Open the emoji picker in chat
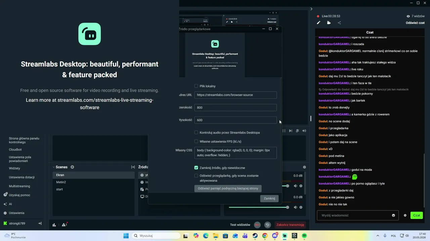Viewport: 430px width, 241px height. click(393, 215)
